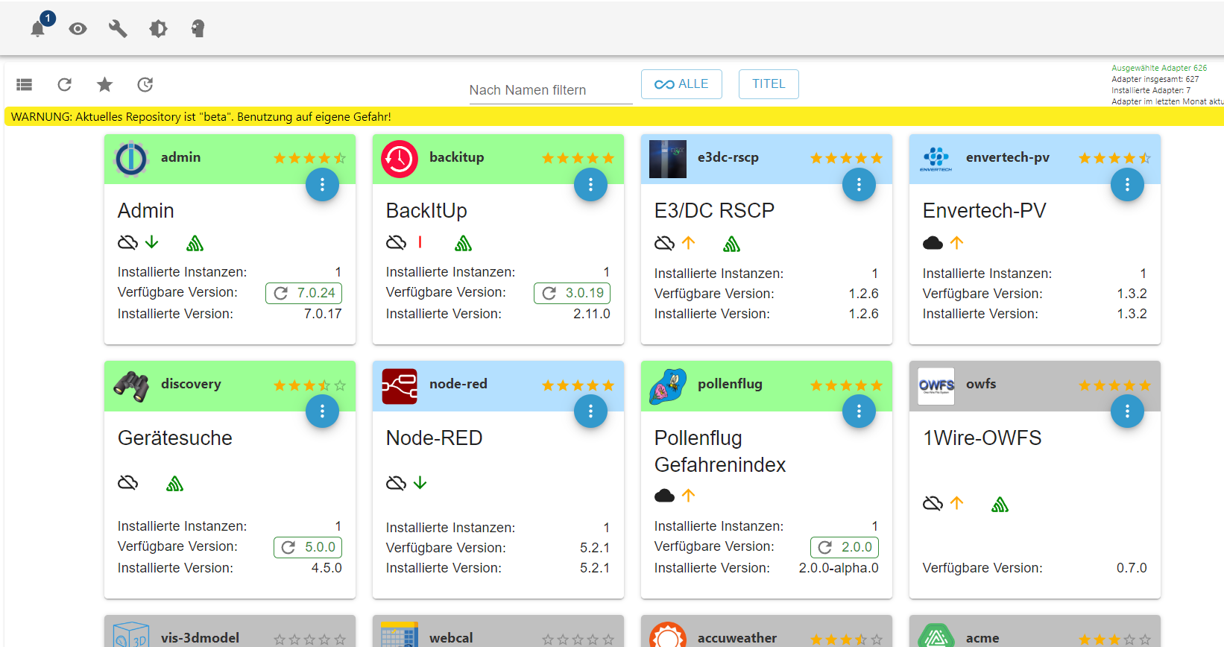
Task: Refresh the adapter list
Action: (x=65, y=84)
